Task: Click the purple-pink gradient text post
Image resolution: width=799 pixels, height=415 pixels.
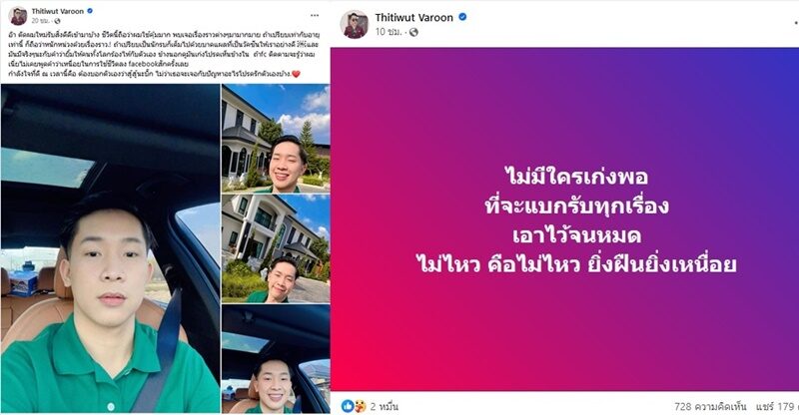Action: (x=564, y=219)
